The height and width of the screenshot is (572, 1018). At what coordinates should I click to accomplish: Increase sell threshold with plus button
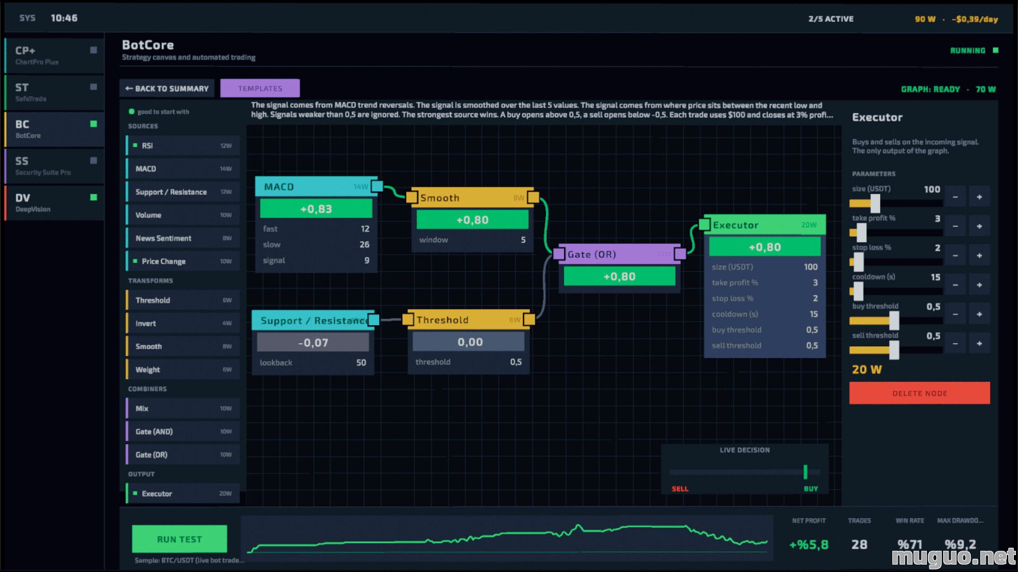[979, 344]
